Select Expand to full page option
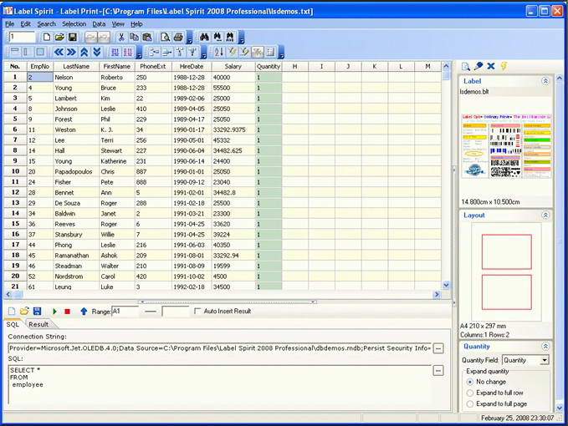 coord(470,404)
